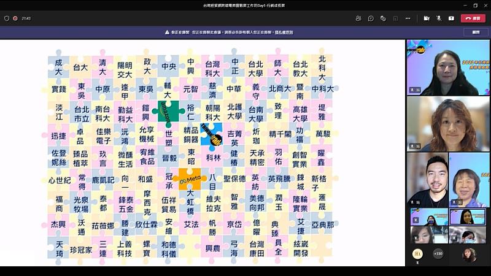Click the 珍冠家 puzzle piece
This screenshot has height=276, width=491.
pyautogui.click(x=81, y=250)
